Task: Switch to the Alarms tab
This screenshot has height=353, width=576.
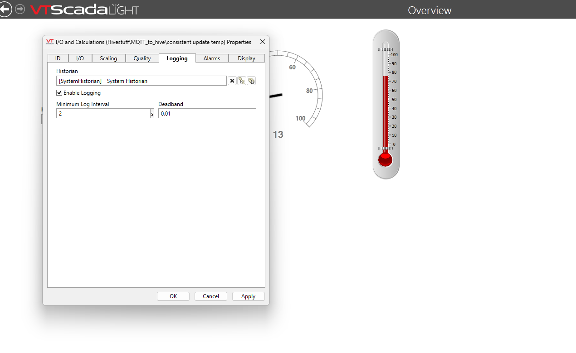Action: pos(212,58)
